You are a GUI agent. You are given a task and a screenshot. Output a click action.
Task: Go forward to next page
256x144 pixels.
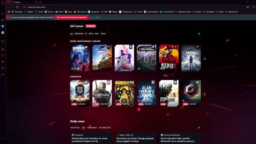13,7
